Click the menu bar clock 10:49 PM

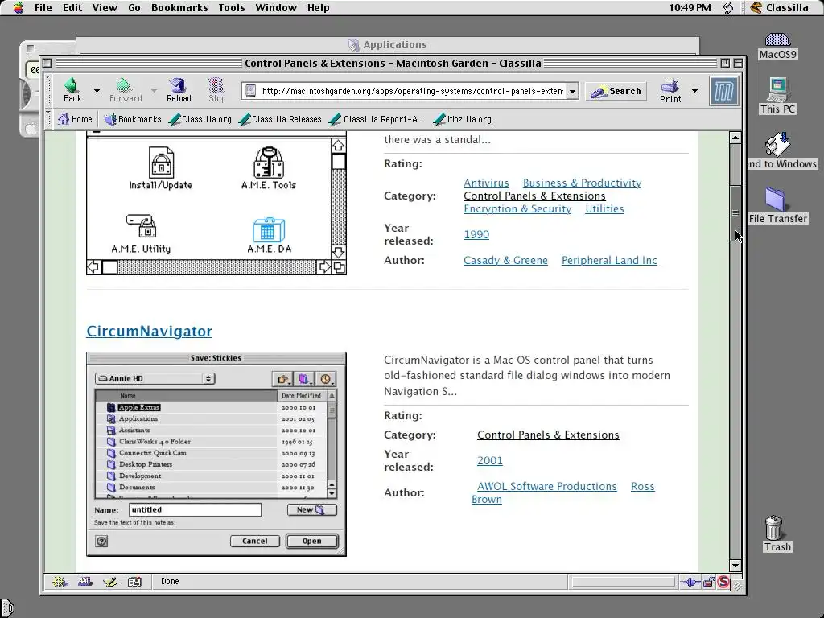click(x=690, y=7)
